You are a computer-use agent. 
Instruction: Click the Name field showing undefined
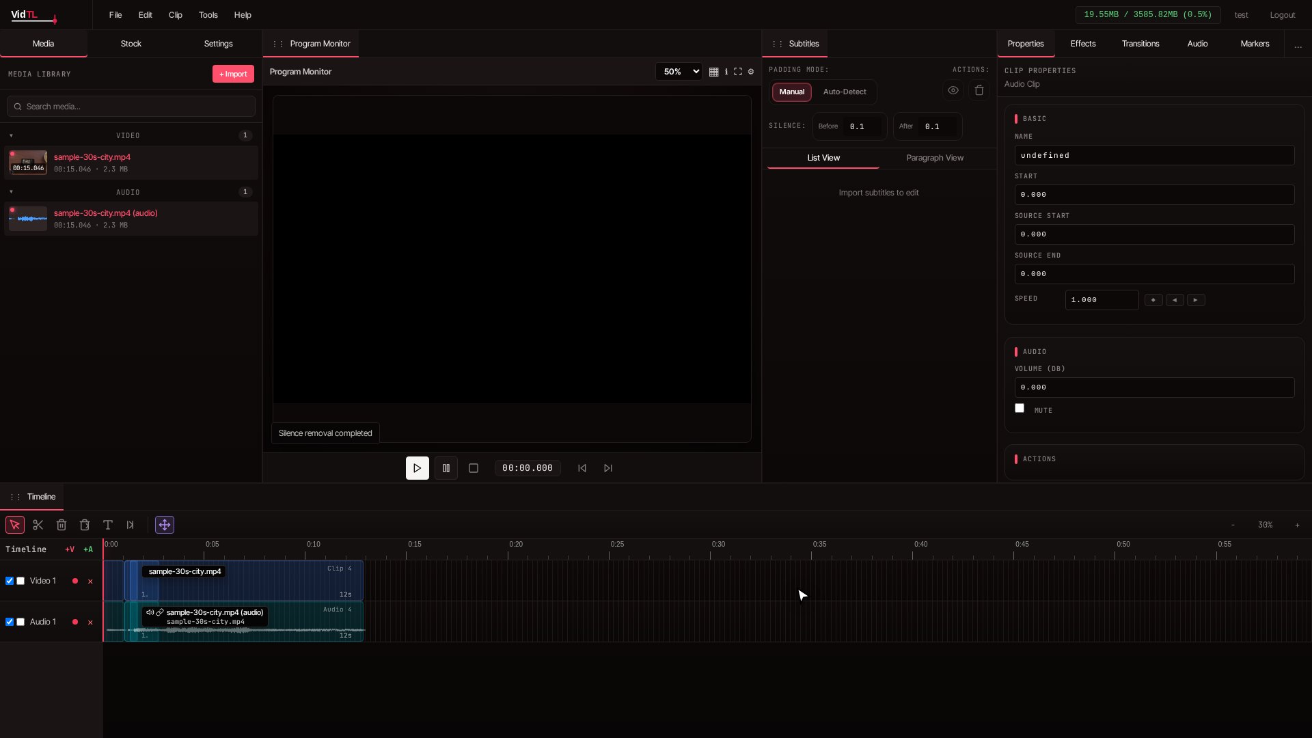click(1155, 155)
